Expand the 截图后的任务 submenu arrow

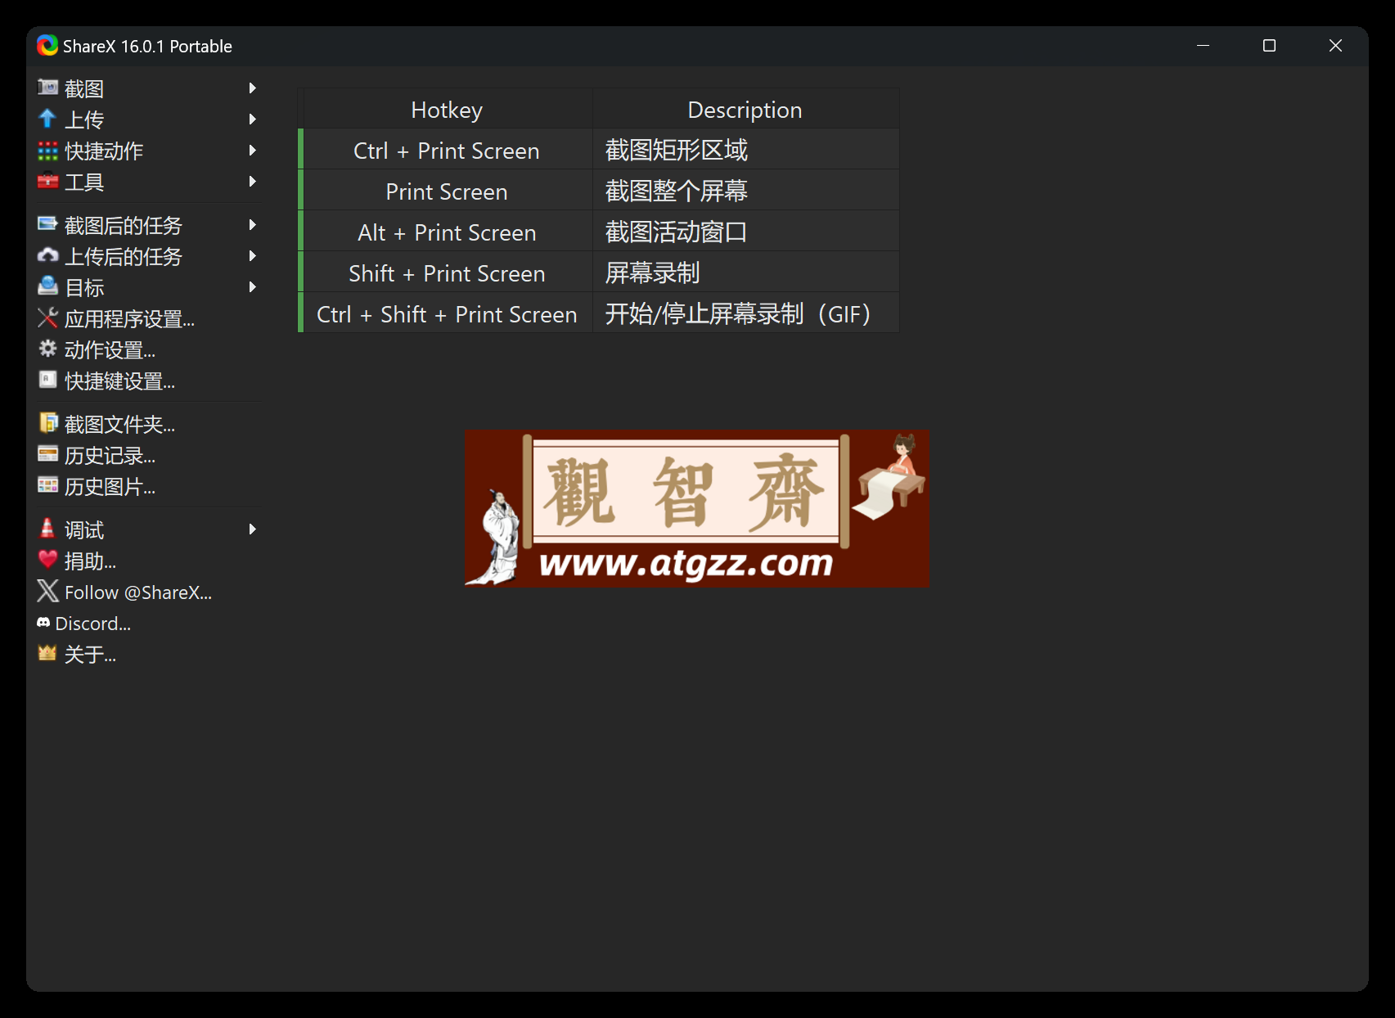pos(253,224)
